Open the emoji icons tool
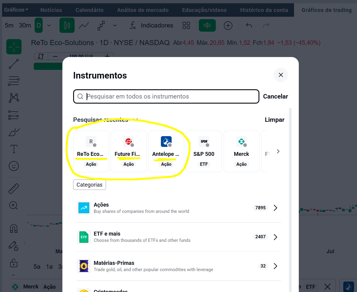Screen dimensions: 357x292 (14, 166)
